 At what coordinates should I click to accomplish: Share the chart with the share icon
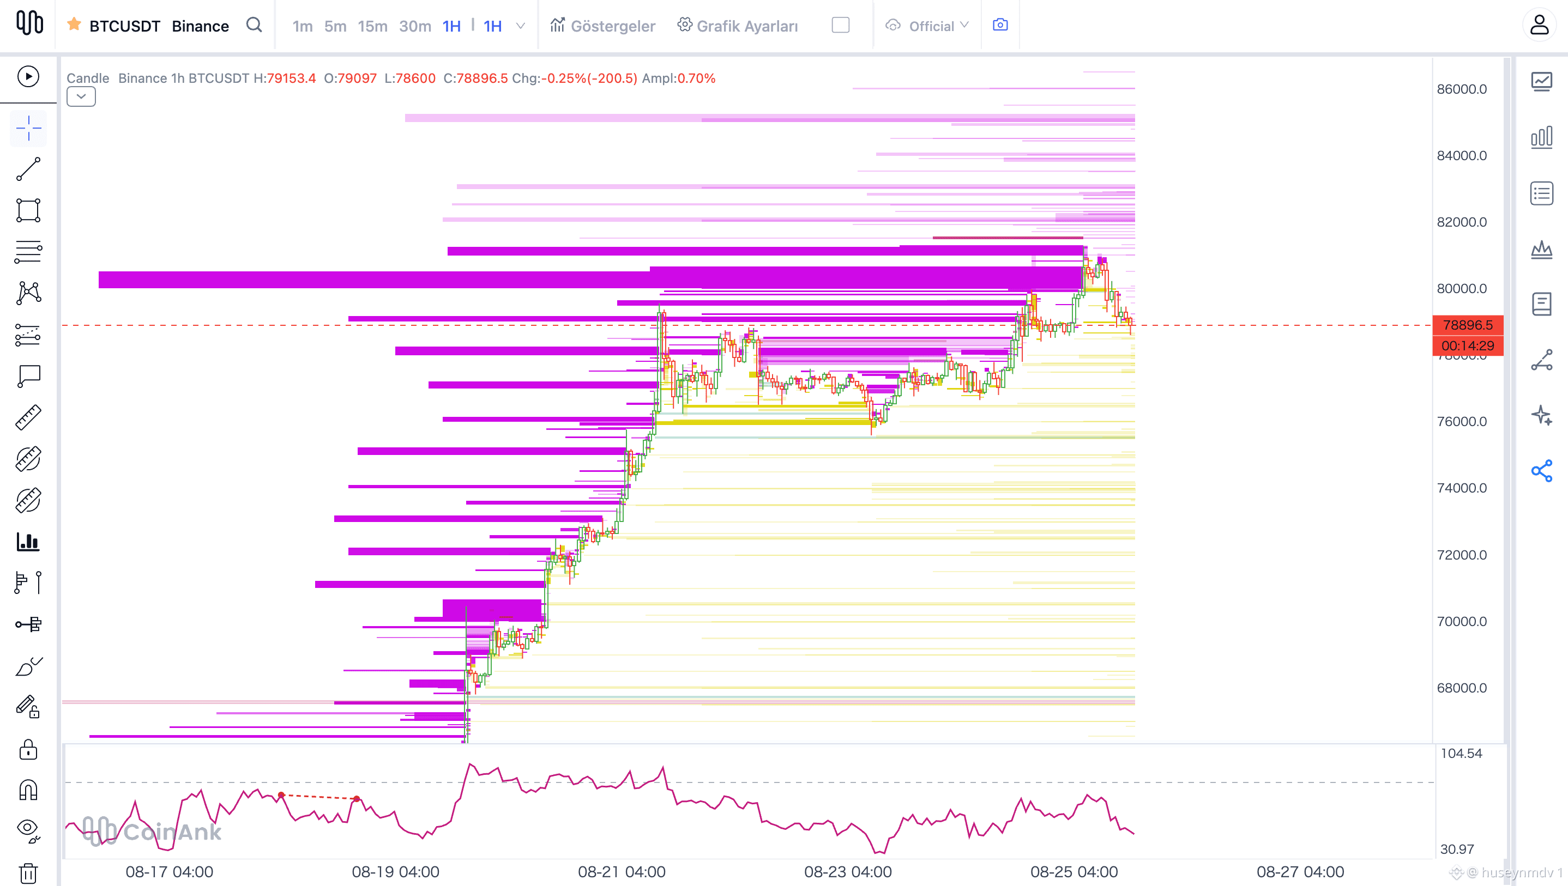point(1541,471)
